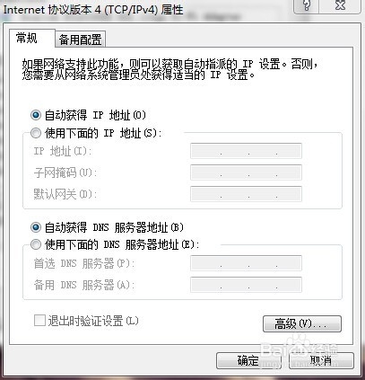Click the 首选 DNS 服务器 field
Image resolution: width=365 pixels, height=380 pixels.
(x=246, y=263)
